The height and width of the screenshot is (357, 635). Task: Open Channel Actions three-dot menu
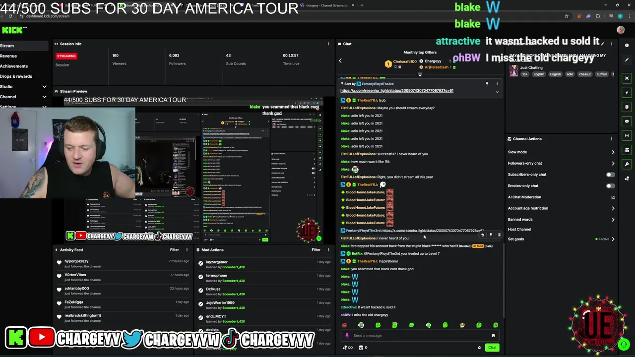point(611,139)
